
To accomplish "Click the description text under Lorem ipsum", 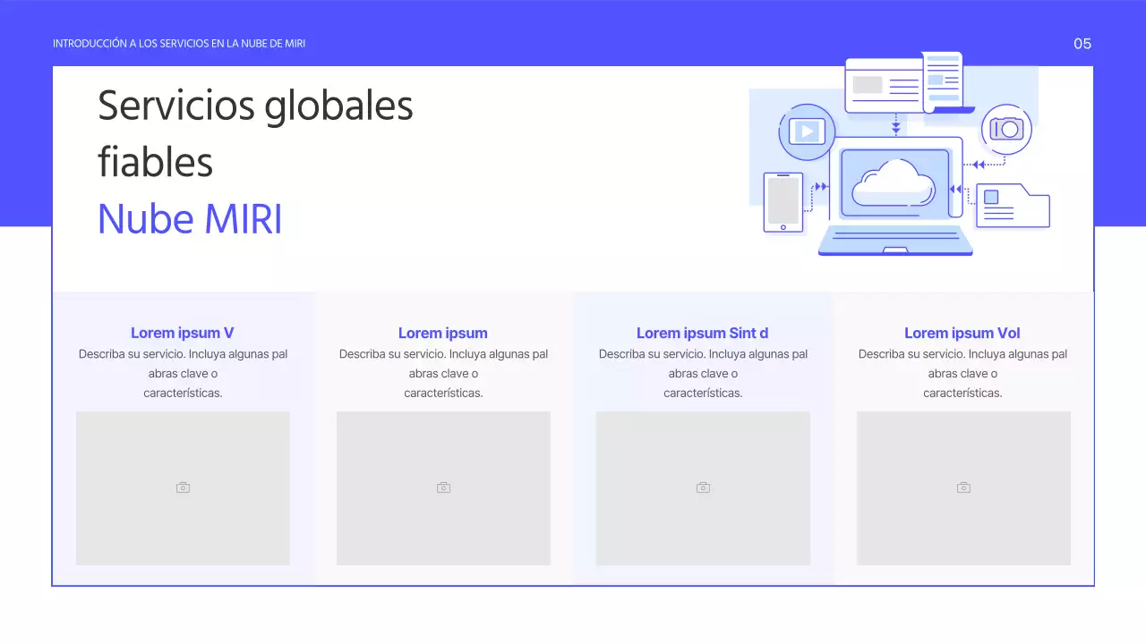I will point(443,373).
